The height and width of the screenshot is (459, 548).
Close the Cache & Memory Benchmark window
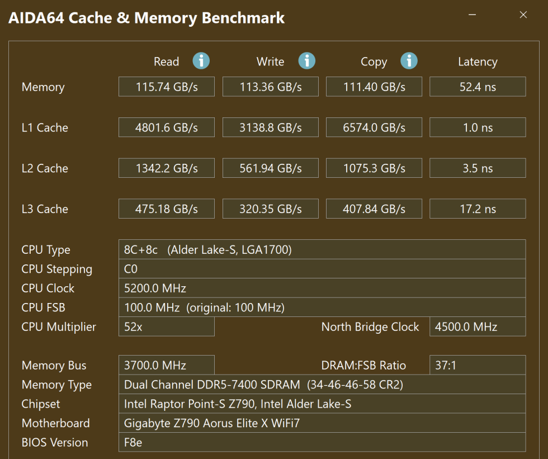pos(523,15)
